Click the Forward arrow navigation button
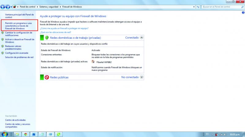 click(x=8, y=7)
